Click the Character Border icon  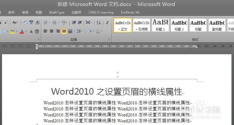click(x=37, y=22)
